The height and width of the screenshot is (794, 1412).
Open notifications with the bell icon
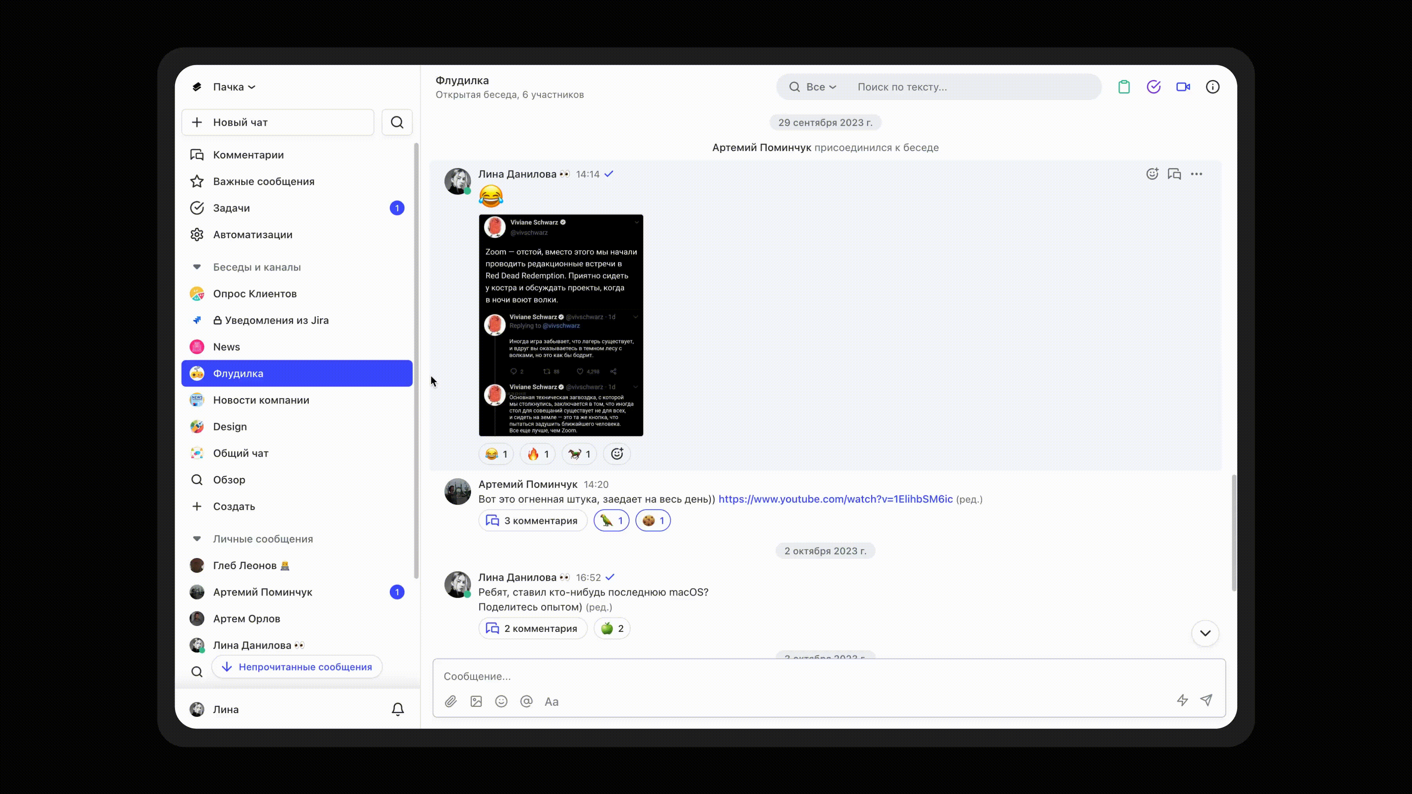(398, 708)
